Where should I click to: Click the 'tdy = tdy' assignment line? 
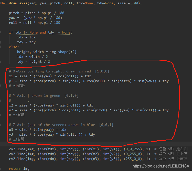click(26, 42)
